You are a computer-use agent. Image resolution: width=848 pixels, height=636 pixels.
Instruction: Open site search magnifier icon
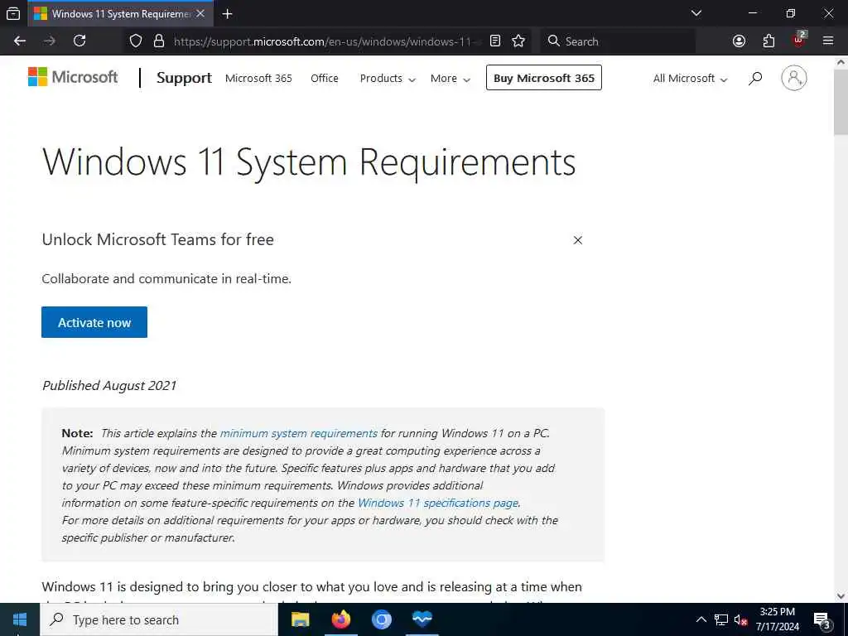(x=755, y=79)
